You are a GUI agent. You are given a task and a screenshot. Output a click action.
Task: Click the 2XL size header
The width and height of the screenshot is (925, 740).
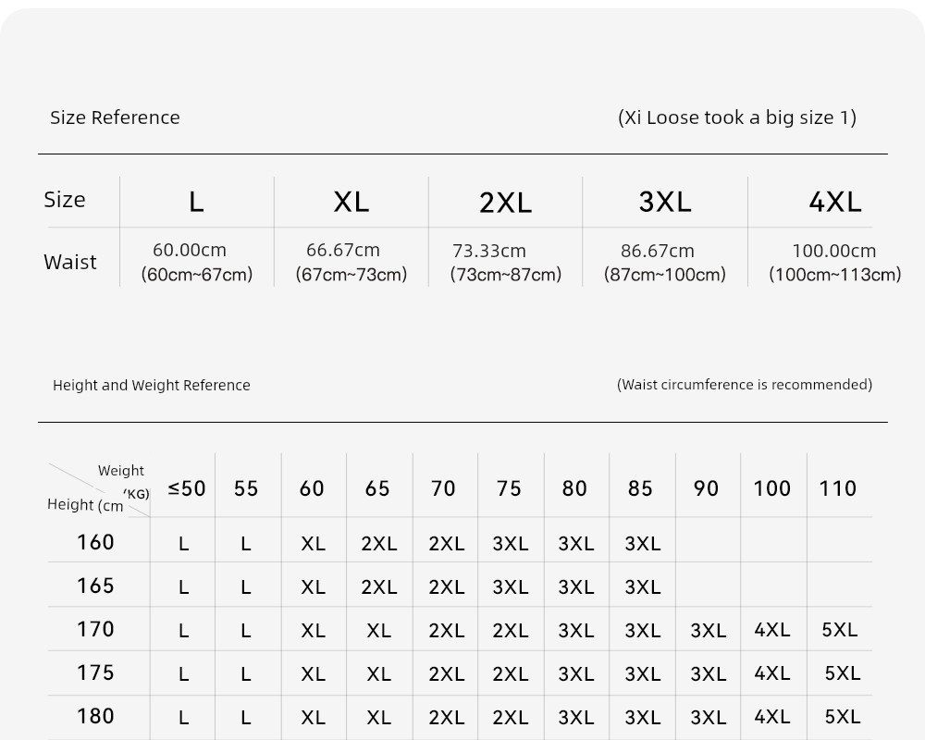point(506,203)
